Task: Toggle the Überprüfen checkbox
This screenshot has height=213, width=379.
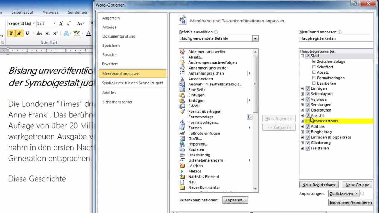Action: pos(308,110)
